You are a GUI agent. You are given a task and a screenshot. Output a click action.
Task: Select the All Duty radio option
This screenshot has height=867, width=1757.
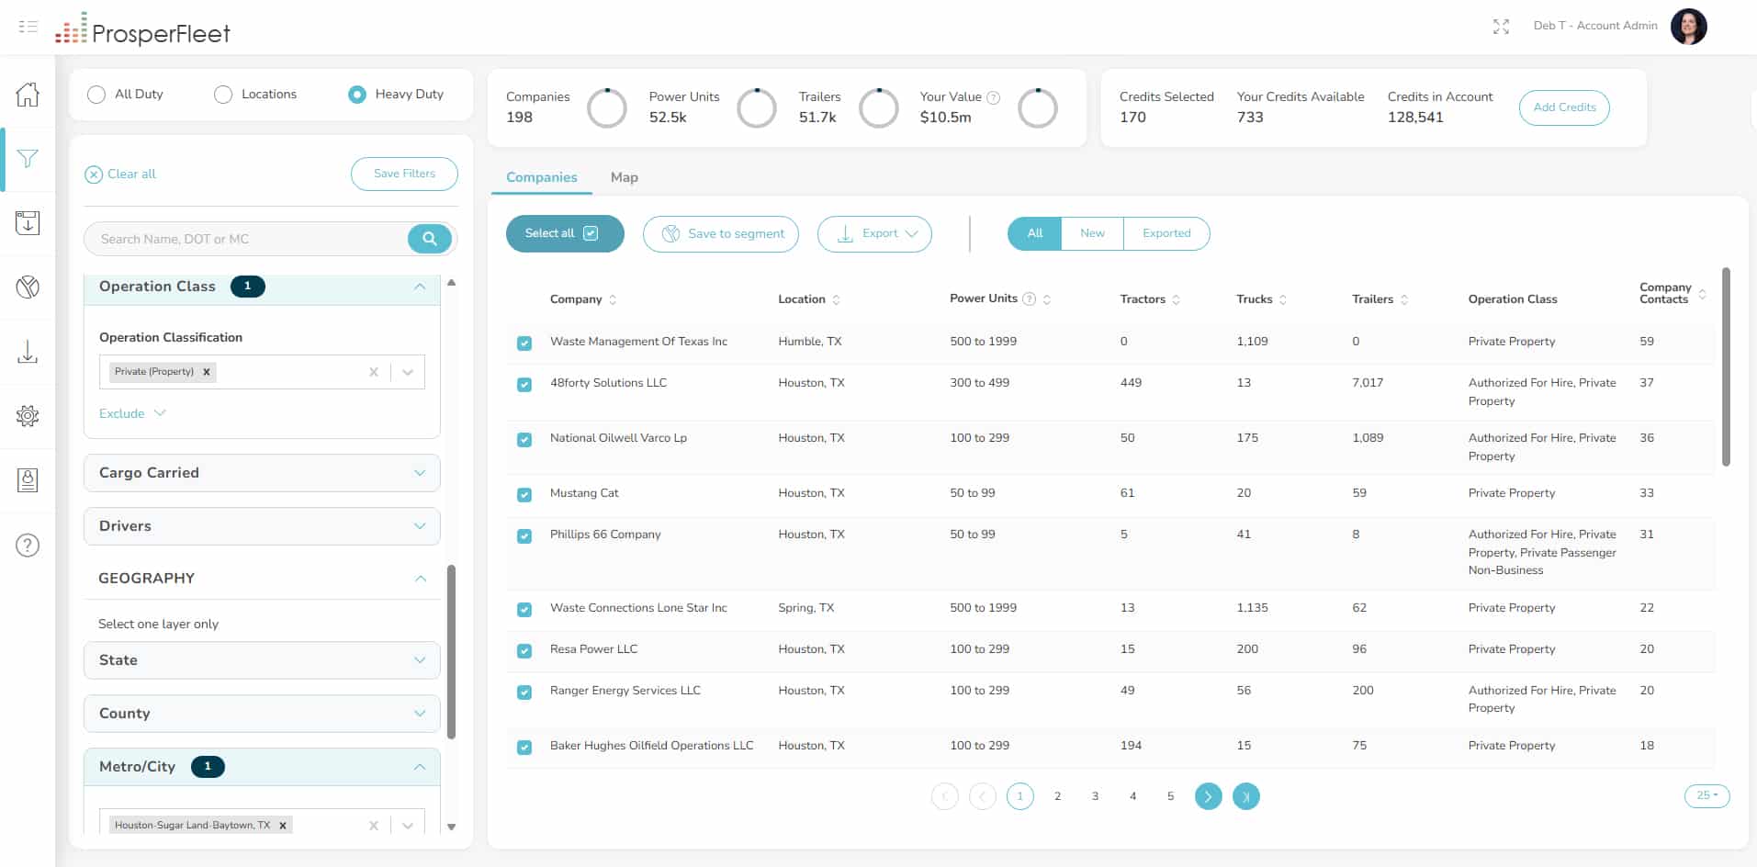click(x=96, y=95)
